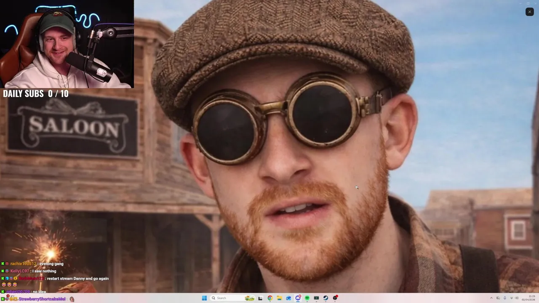Screen dimensions: 539x303
Task: Open Task View from taskbar
Action: coord(260,298)
